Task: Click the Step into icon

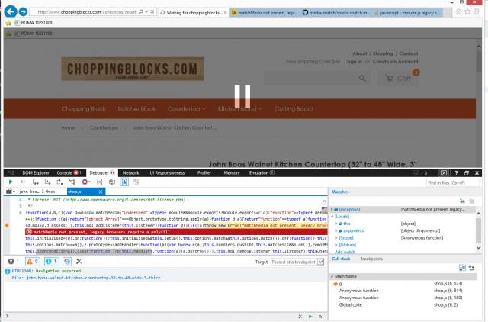Action: (36, 182)
